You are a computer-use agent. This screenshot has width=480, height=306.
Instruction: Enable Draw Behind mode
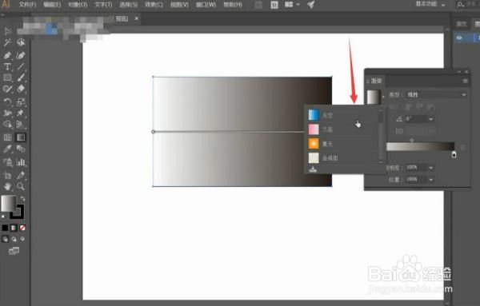[x=14, y=239]
